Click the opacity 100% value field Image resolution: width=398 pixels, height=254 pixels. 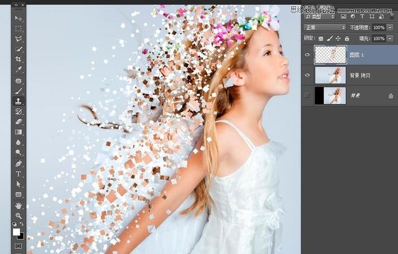click(x=379, y=27)
